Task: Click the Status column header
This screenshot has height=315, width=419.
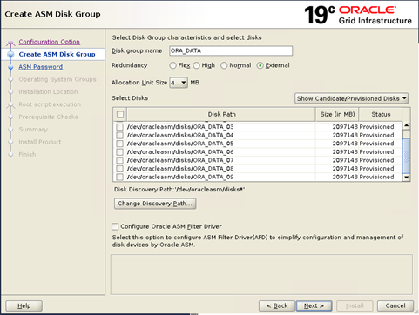Action: [x=381, y=114]
